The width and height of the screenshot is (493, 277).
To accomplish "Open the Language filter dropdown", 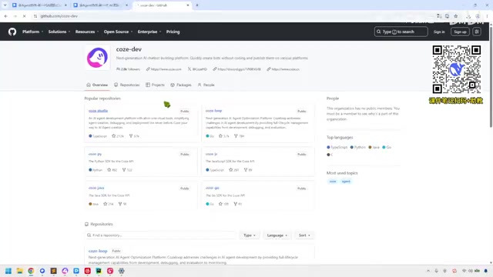I will click(x=277, y=235).
